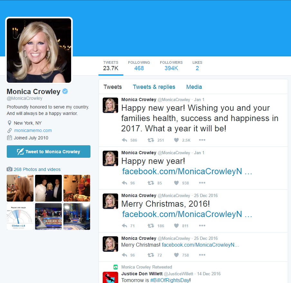Click the camera icon beside Photos and videos
Screen dimensions: 291x283
(x=9, y=169)
